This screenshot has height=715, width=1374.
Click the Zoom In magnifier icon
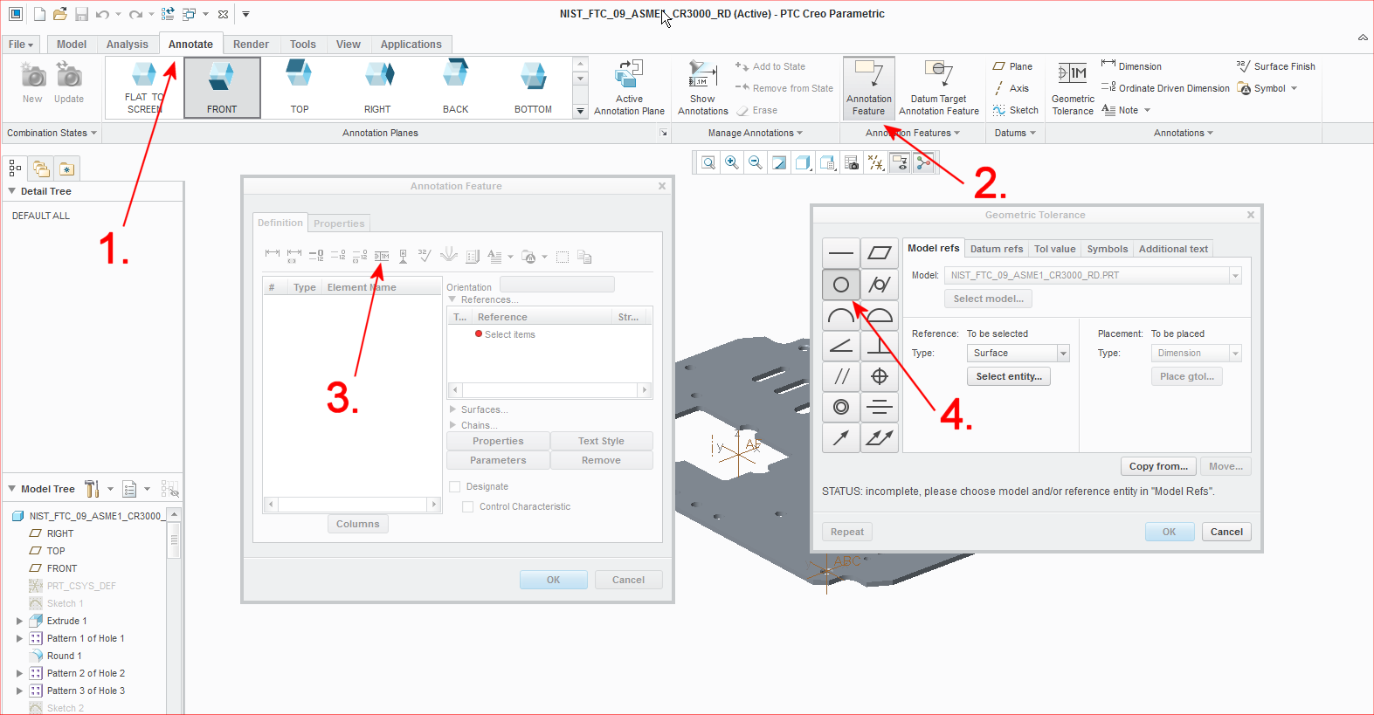pos(732,162)
